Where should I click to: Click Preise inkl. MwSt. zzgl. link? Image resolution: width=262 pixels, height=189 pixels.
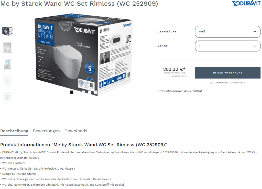[175, 73]
